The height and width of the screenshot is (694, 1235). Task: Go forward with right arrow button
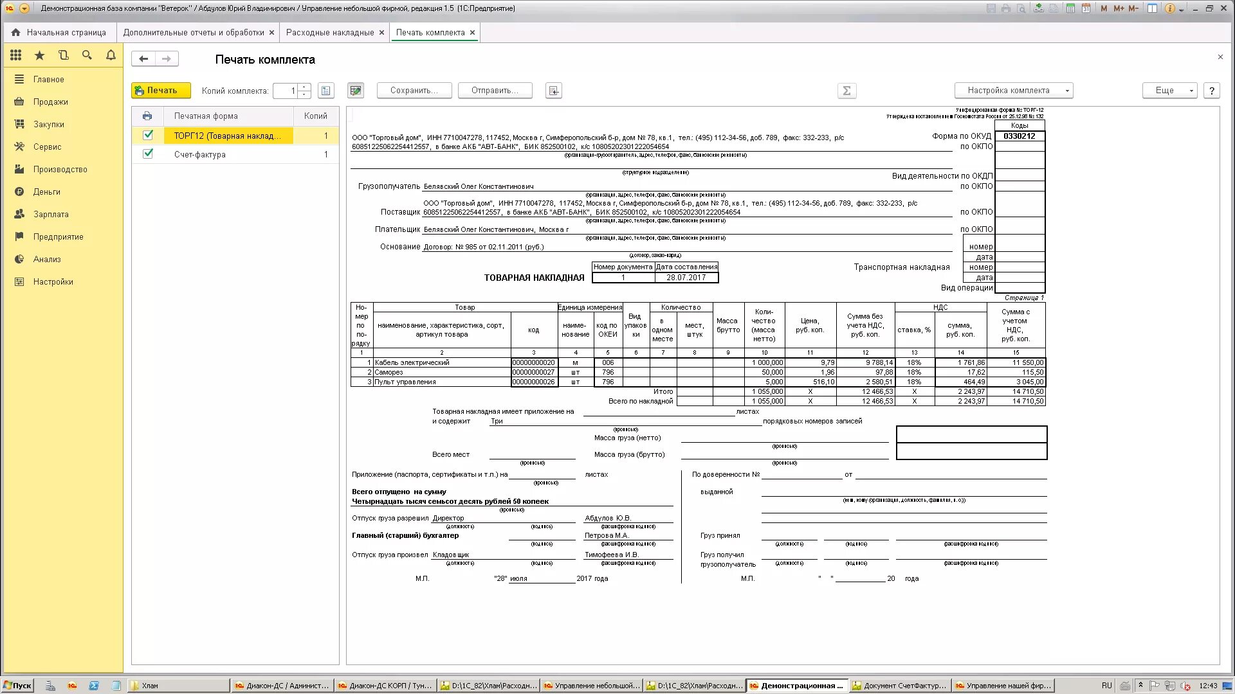click(x=167, y=59)
